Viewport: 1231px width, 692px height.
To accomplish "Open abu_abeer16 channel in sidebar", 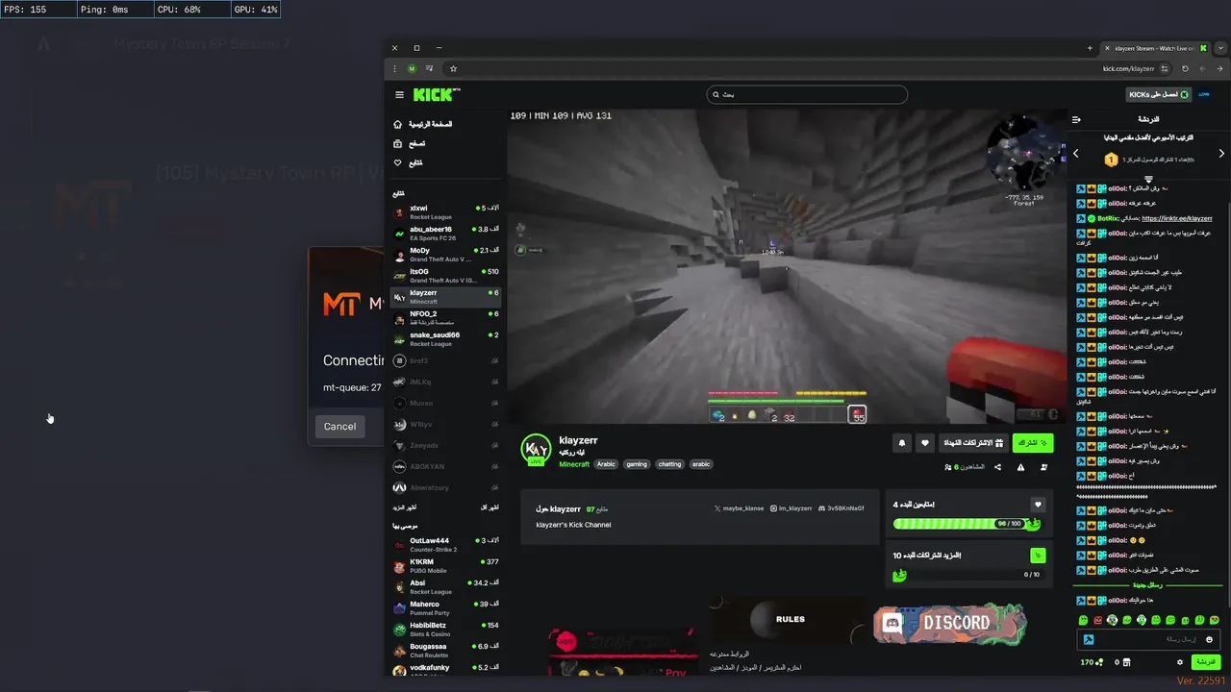I will coord(446,234).
